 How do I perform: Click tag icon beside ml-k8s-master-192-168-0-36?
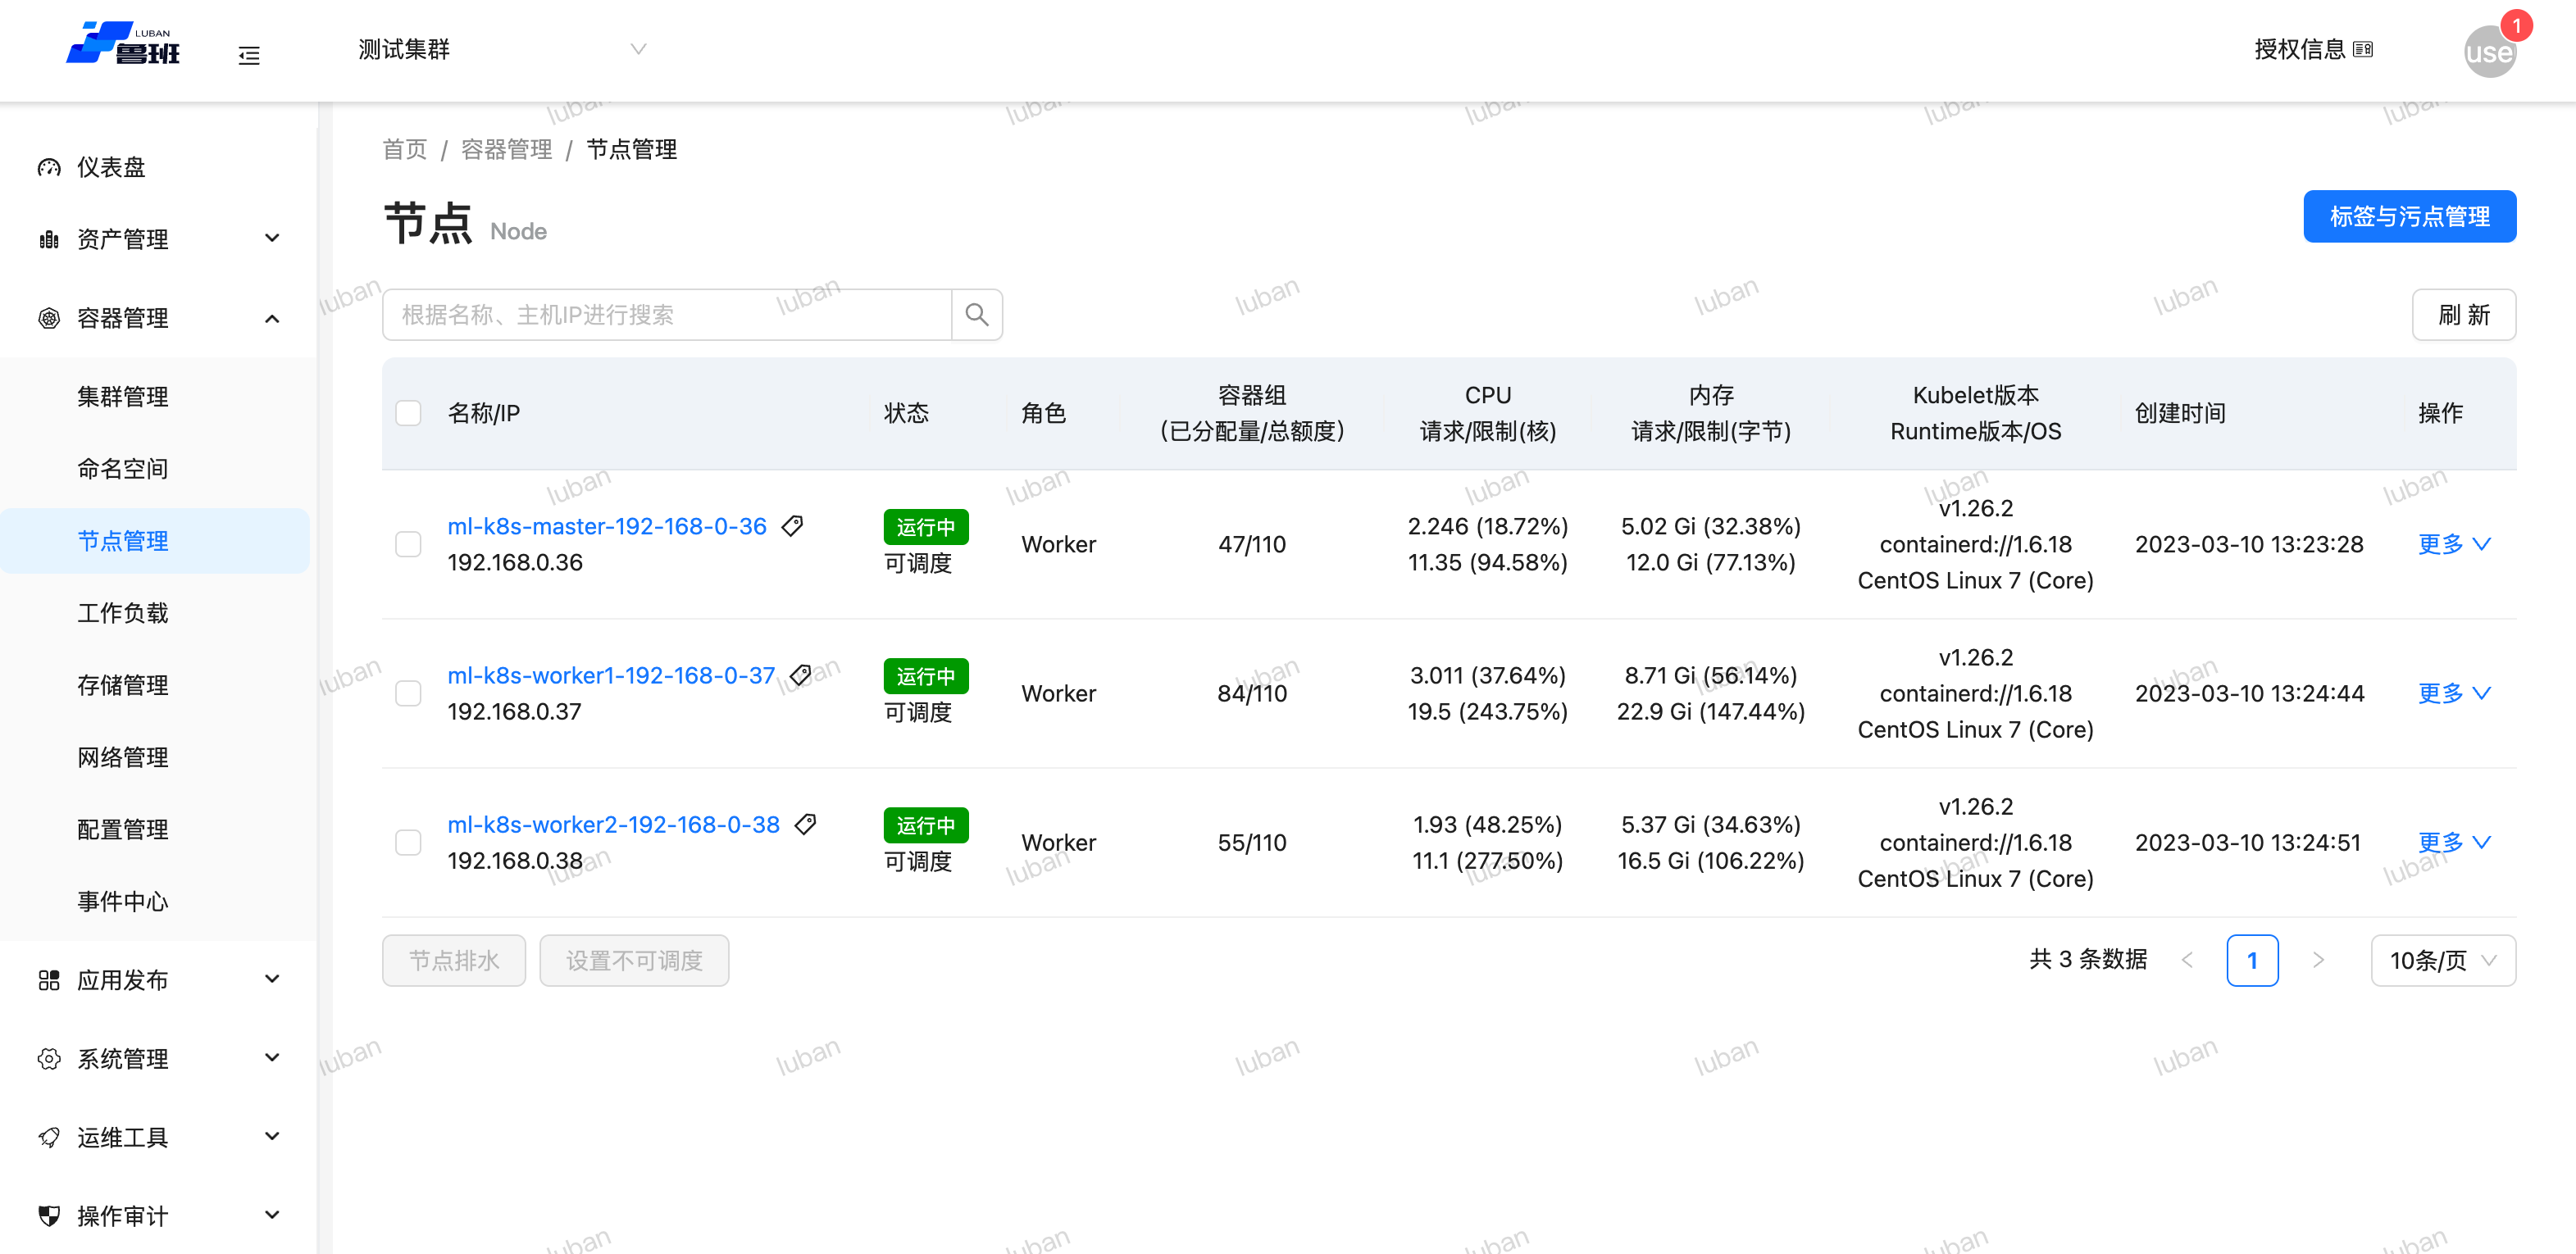(792, 526)
